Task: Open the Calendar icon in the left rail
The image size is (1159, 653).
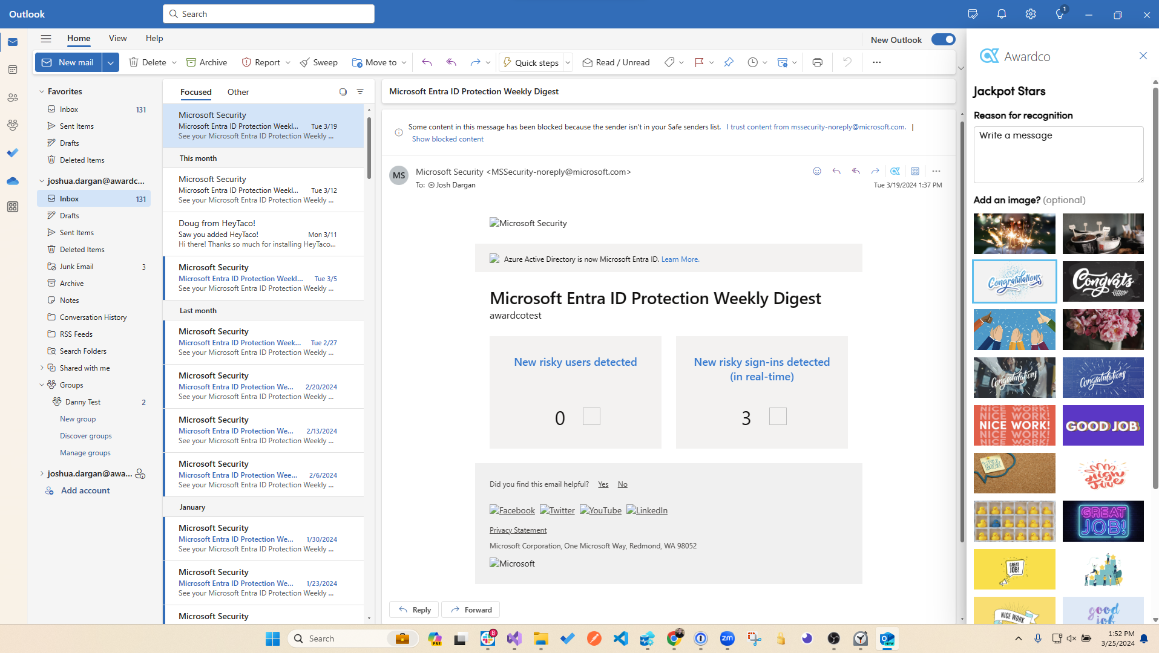Action: pyautogui.click(x=13, y=70)
